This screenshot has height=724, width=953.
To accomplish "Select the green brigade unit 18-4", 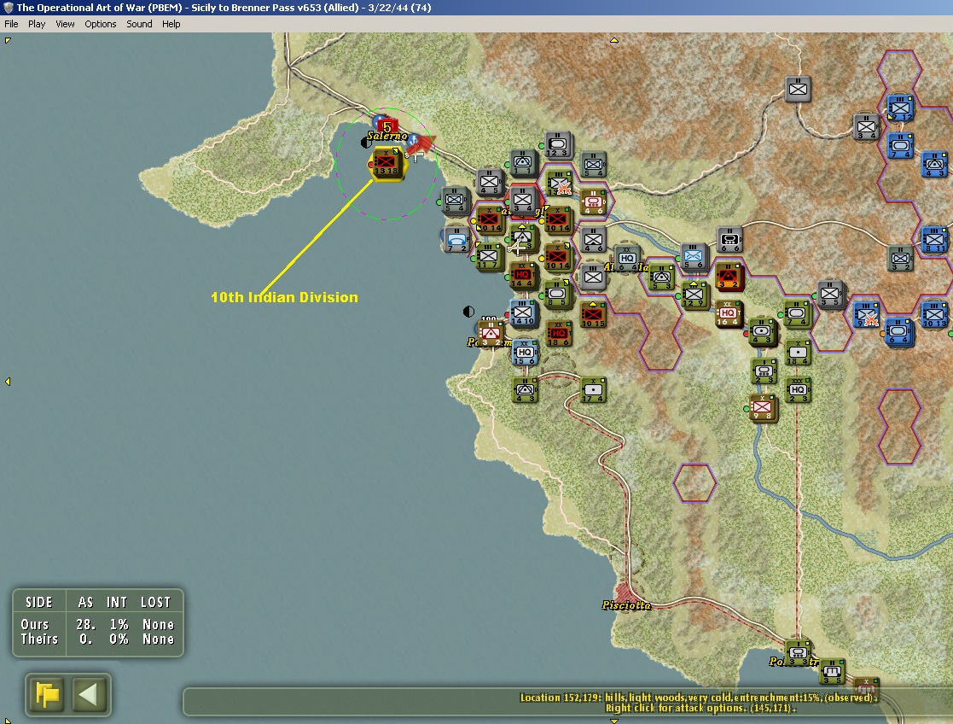I will click(x=798, y=353).
